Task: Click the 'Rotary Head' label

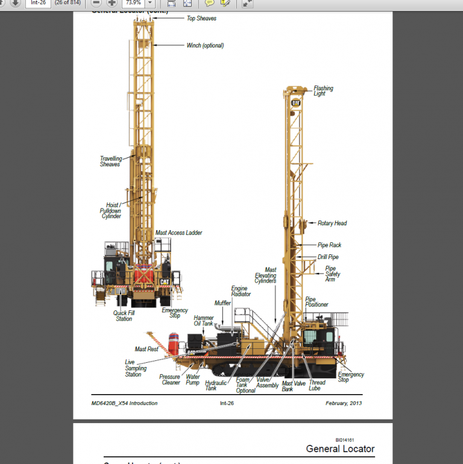Action: pos(332,223)
